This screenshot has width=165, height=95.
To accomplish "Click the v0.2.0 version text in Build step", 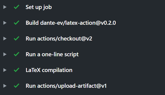I will pyautogui.click(x=108, y=23).
